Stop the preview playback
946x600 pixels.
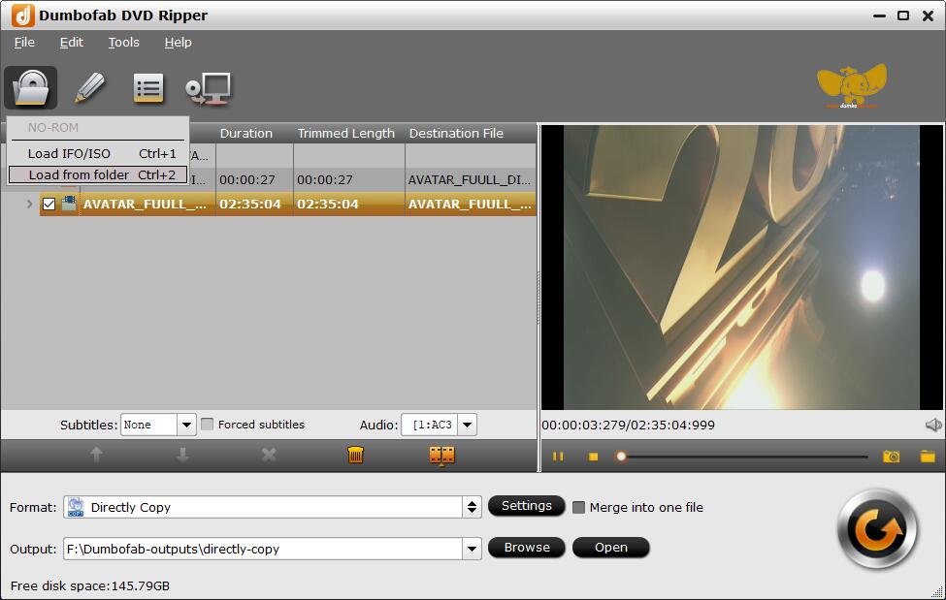[593, 458]
